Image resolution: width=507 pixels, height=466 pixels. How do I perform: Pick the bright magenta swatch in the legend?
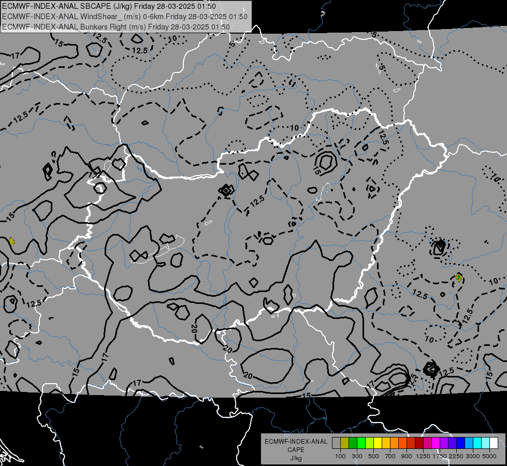coord(436,443)
